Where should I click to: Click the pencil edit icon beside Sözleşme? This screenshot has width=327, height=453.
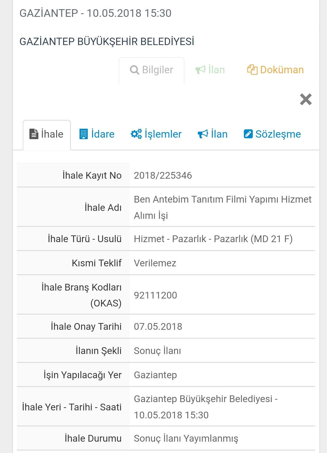tap(248, 134)
